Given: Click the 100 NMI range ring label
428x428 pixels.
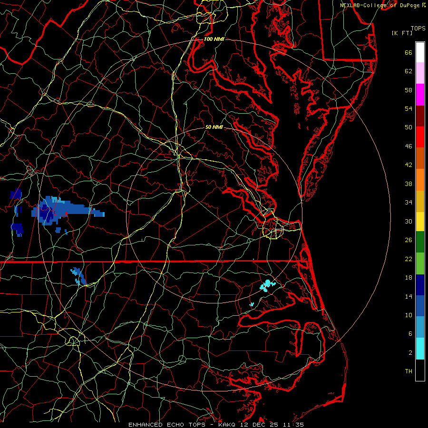Looking at the screenshot, I should click(214, 39).
